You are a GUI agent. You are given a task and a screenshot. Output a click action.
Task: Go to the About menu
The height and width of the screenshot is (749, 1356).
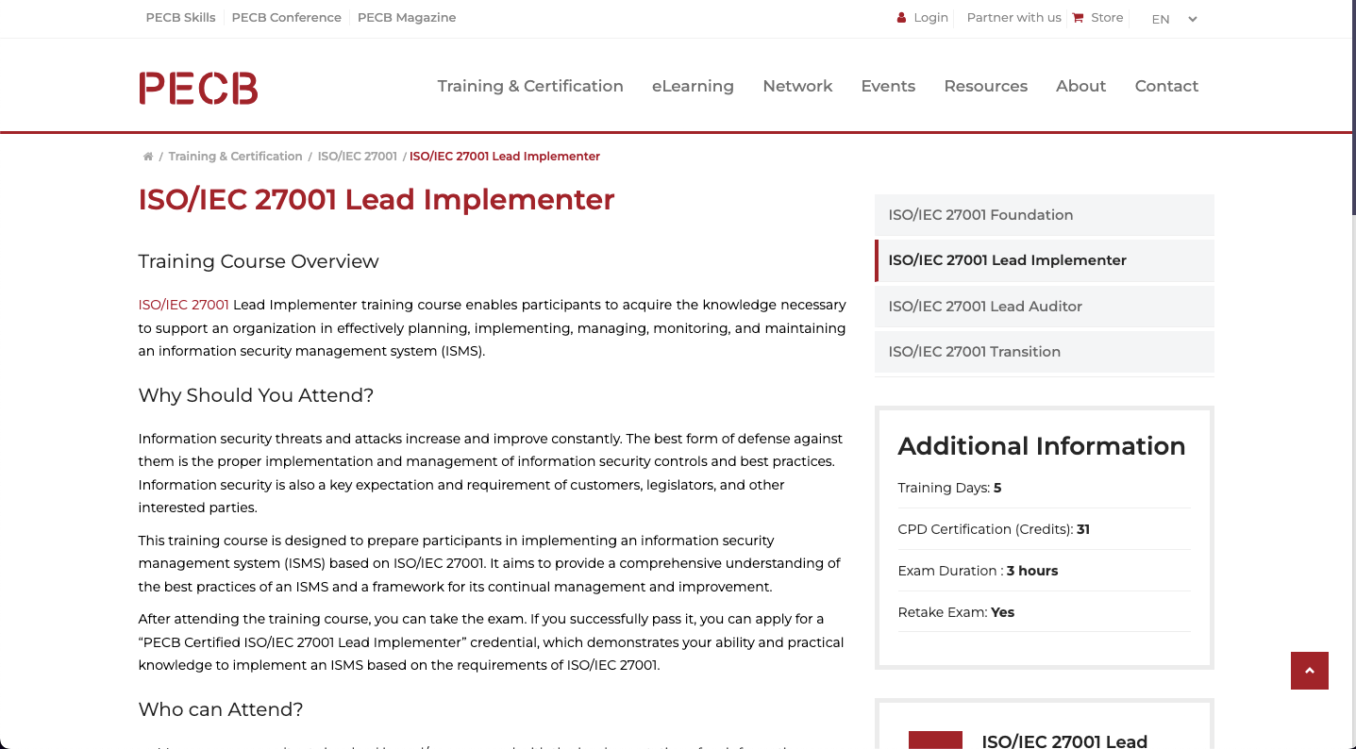1080,86
